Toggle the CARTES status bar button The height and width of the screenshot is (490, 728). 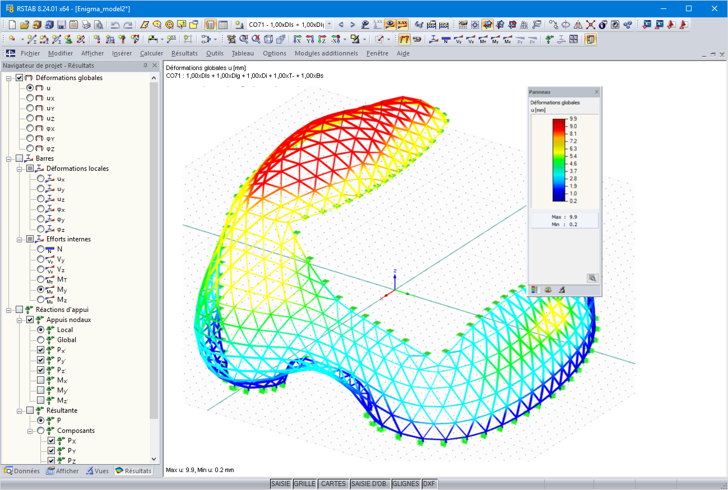pos(333,484)
